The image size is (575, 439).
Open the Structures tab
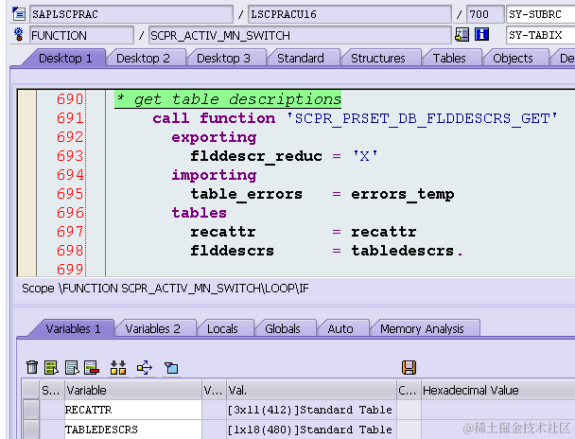tap(378, 59)
